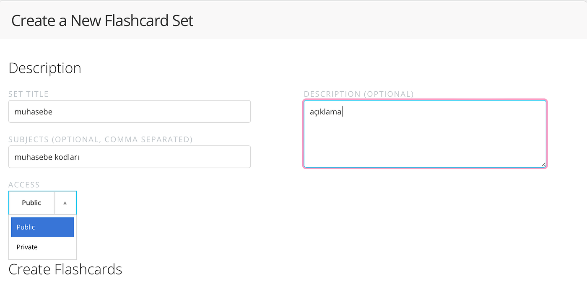This screenshot has height=282, width=587.
Task: Click the Description section heading
Action: click(45, 68)
